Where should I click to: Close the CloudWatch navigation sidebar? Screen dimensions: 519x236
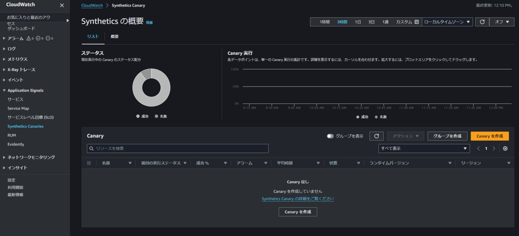(61, 5)
